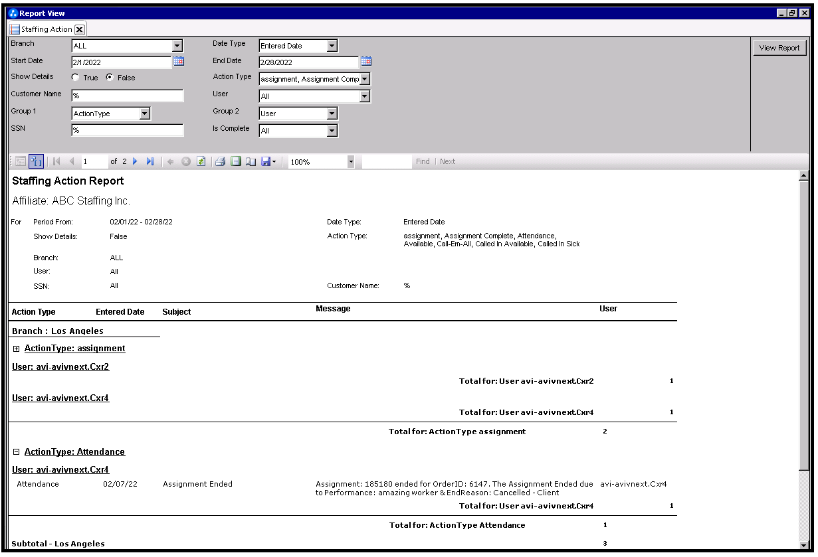Switch to print layout view icon
The image size is (818, 557).
(236, 161)
